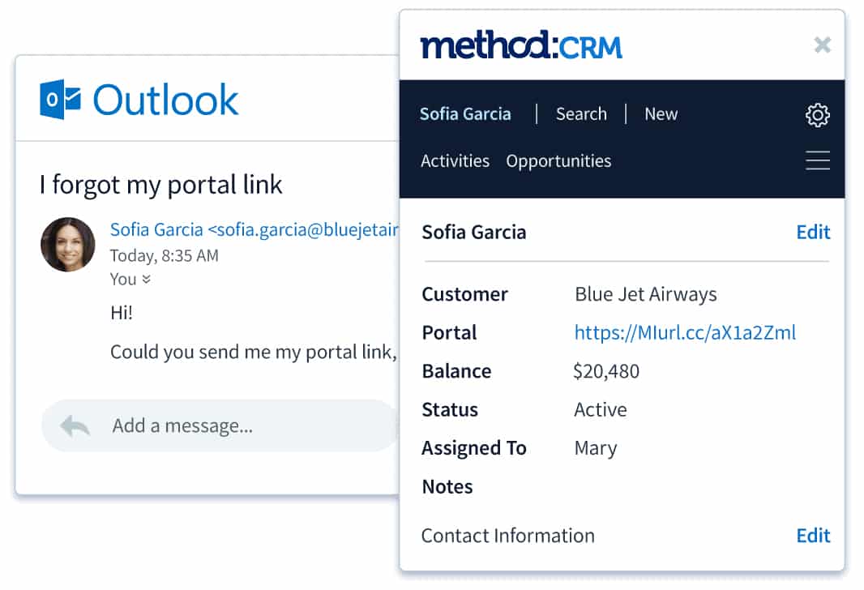The image size is (864, 590).
Task: Click the reply arrow icon
Action: pos(73,425)
